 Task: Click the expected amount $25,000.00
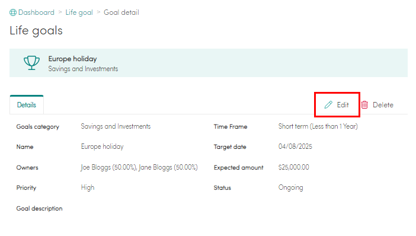coord(294,167)
